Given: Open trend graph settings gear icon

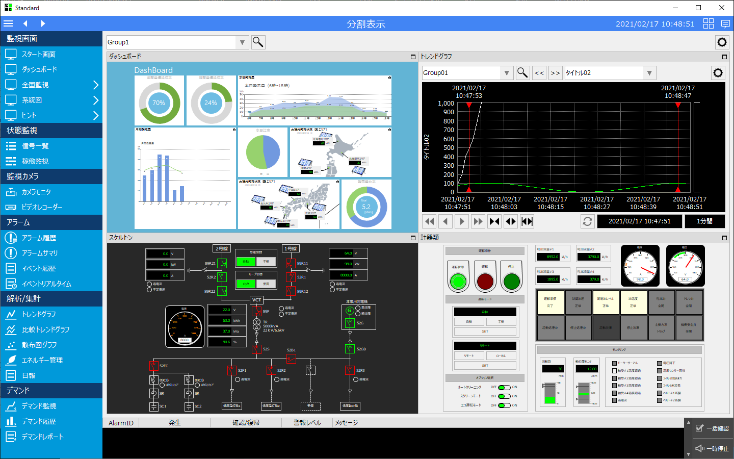Looking at the screenshot, I should pyautogui.click(x=718, y=73).
